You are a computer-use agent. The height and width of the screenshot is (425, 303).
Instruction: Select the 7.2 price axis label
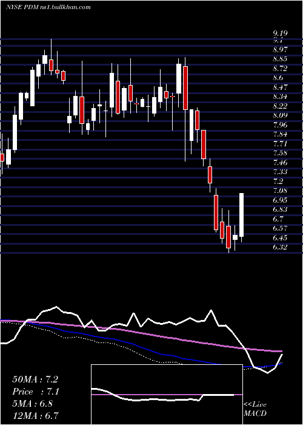click(x=278, y=182)
